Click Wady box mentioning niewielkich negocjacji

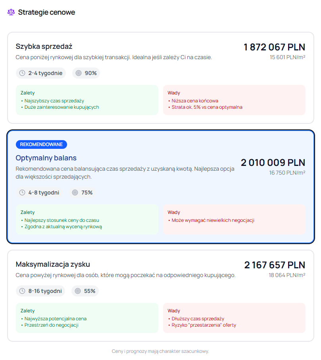(x=234, y=219)
